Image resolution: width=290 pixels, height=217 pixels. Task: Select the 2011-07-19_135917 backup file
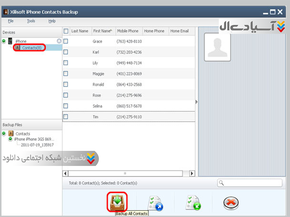pyautogui.click(x=37, y=145)
